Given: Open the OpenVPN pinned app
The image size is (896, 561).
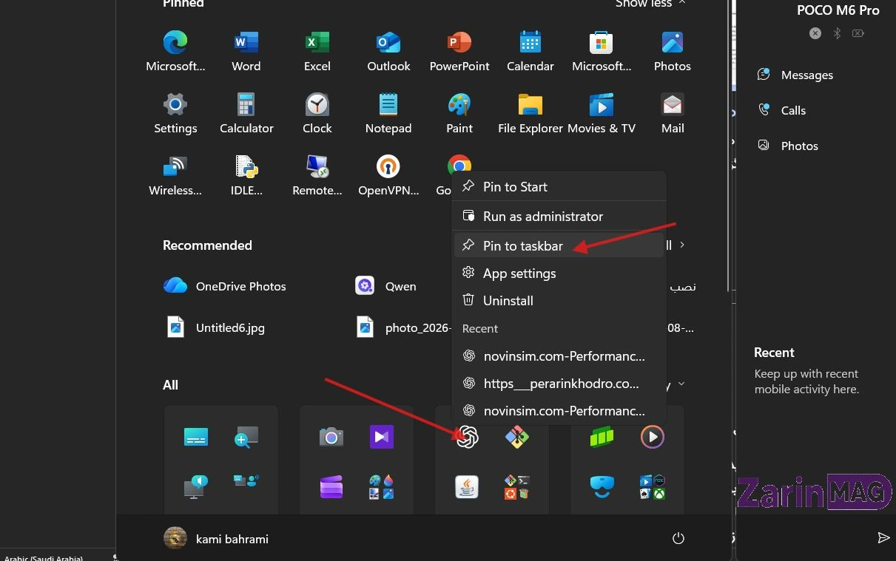Looking at the screenshot, I should click(x=388, y=175).
